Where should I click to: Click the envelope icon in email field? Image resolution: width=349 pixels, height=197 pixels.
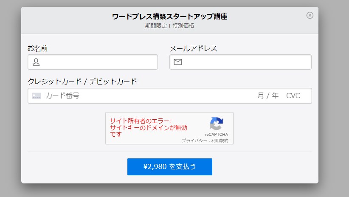coord(178,62)
